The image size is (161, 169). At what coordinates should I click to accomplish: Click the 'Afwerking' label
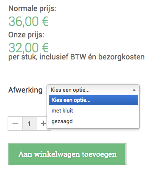pyautogui.click(x=25, y=90)
